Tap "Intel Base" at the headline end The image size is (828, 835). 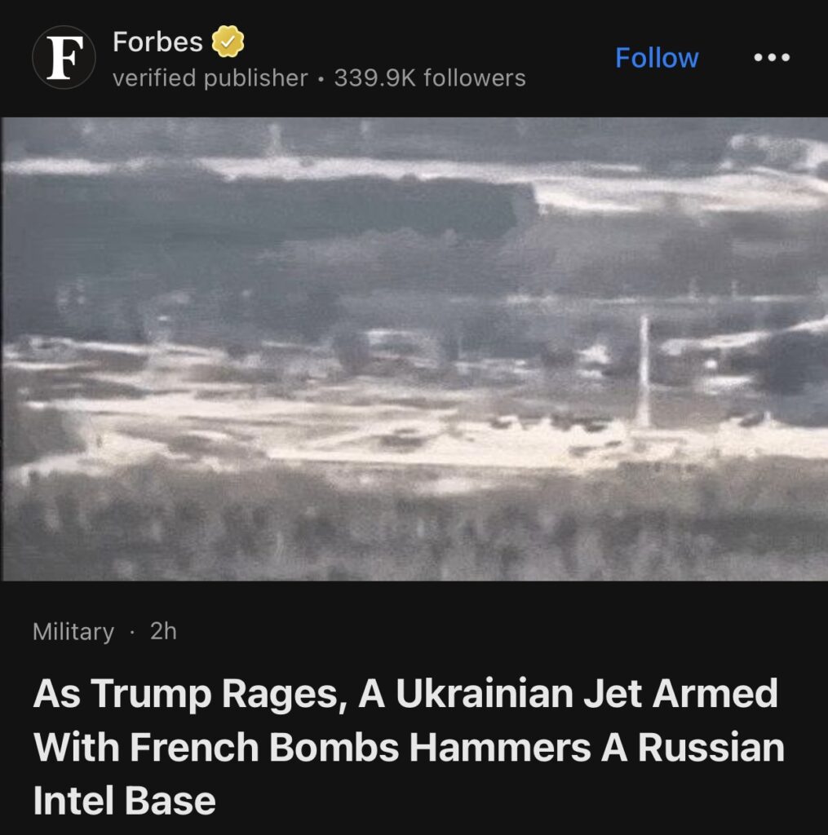click(124, 801)
